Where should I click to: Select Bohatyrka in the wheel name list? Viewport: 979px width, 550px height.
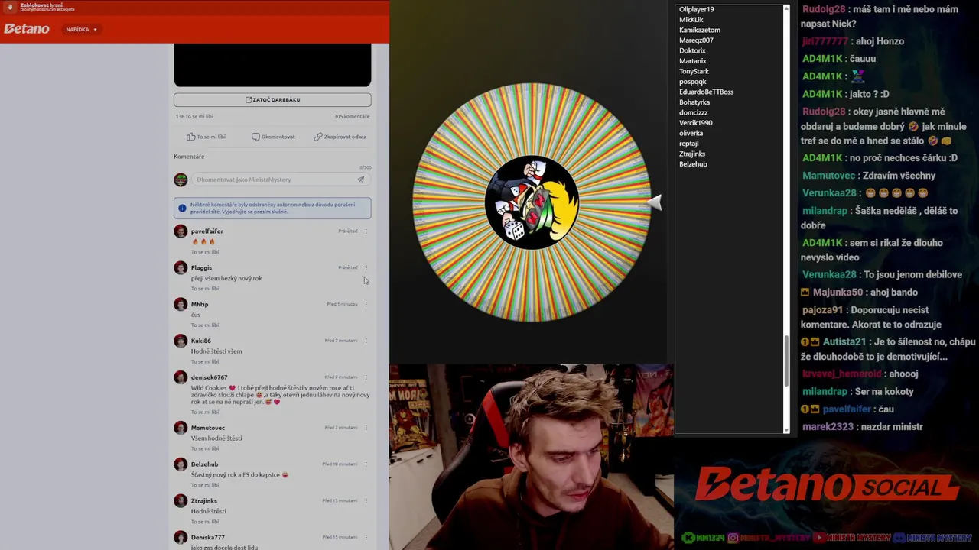[x=694, y=102]
